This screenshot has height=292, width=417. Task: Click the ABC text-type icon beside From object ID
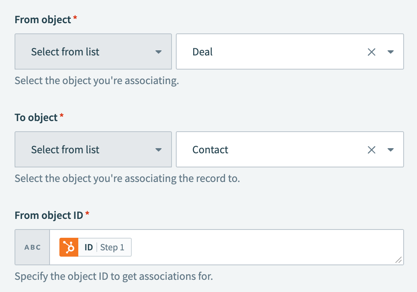32,247
